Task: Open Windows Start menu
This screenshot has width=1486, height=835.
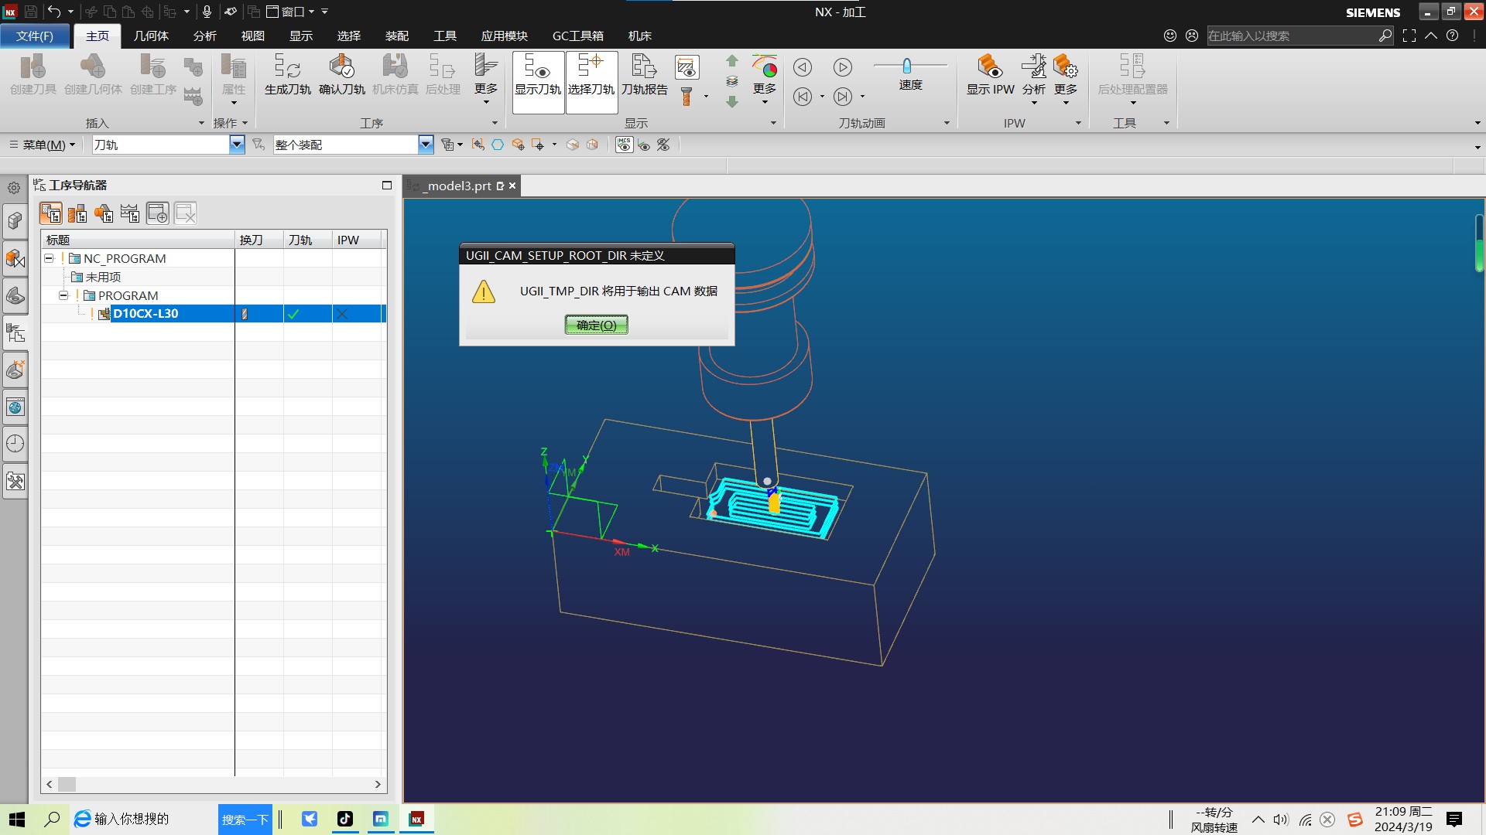Action: (16, 819)
